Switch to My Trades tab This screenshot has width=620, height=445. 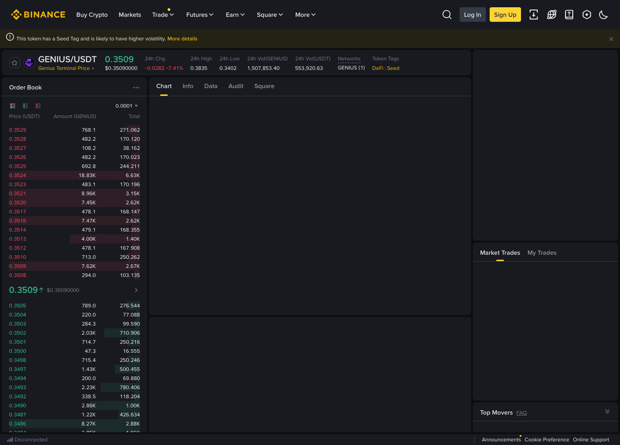(542, 253)
